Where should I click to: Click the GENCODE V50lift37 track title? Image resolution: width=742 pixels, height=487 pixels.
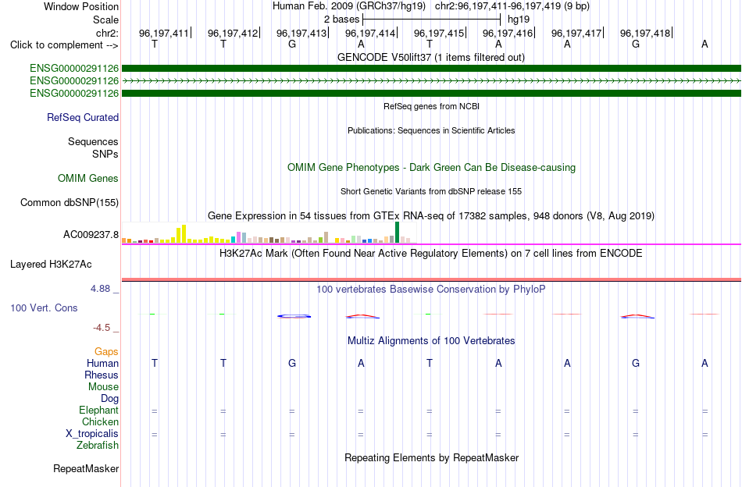pyautogui.click(x=431, y=58)
